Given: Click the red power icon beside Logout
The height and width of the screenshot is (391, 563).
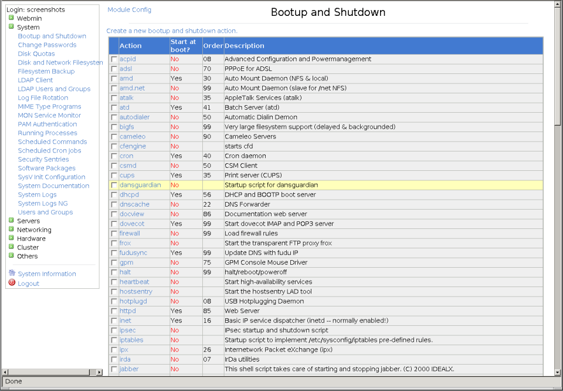Looking at the screenshot, I should [x=12, y=283].
